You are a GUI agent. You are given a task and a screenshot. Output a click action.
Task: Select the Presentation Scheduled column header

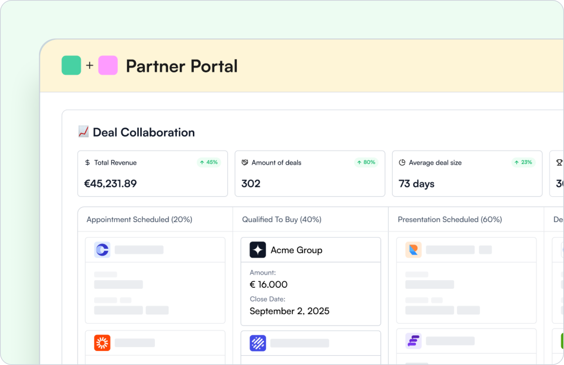click(x=450, y=219)
